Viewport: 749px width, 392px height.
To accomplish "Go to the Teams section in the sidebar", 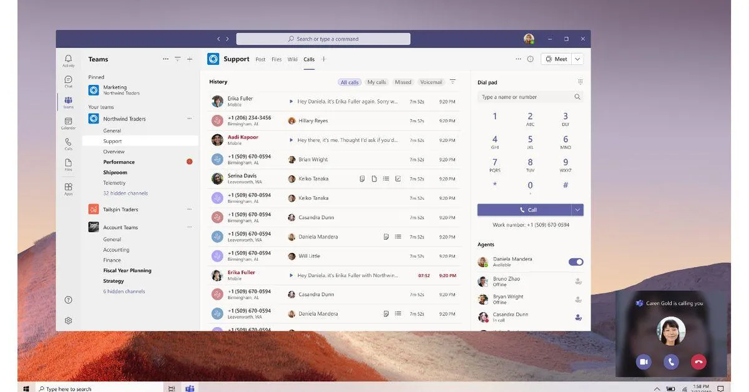I will 68,102.
